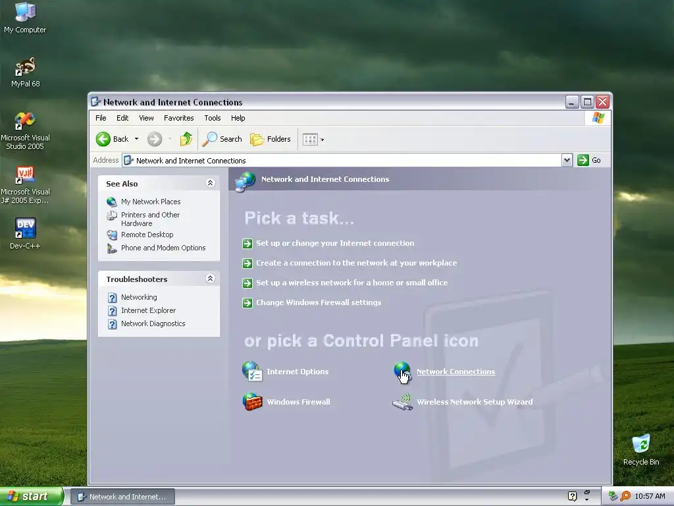Image resolution: width=674 pixels, height=506 pixels.
Task: Click the Forward arrow icon
Action: [155, 139]
